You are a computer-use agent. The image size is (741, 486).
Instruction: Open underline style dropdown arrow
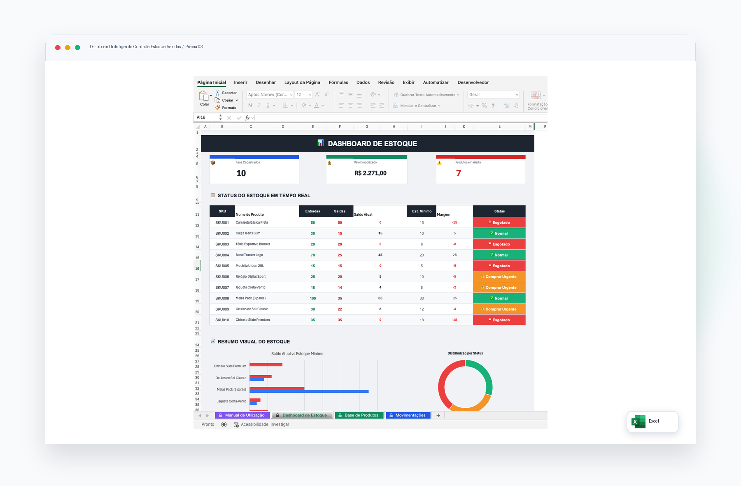[274, 105]
